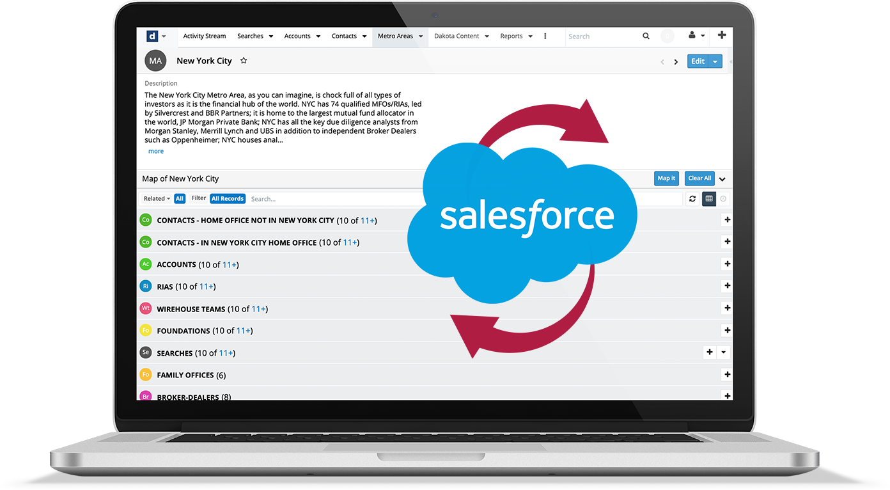The width and height of the screenshot is (890, 490).
Task: Favorite New York City with the star icon
Action: [244, 61]
